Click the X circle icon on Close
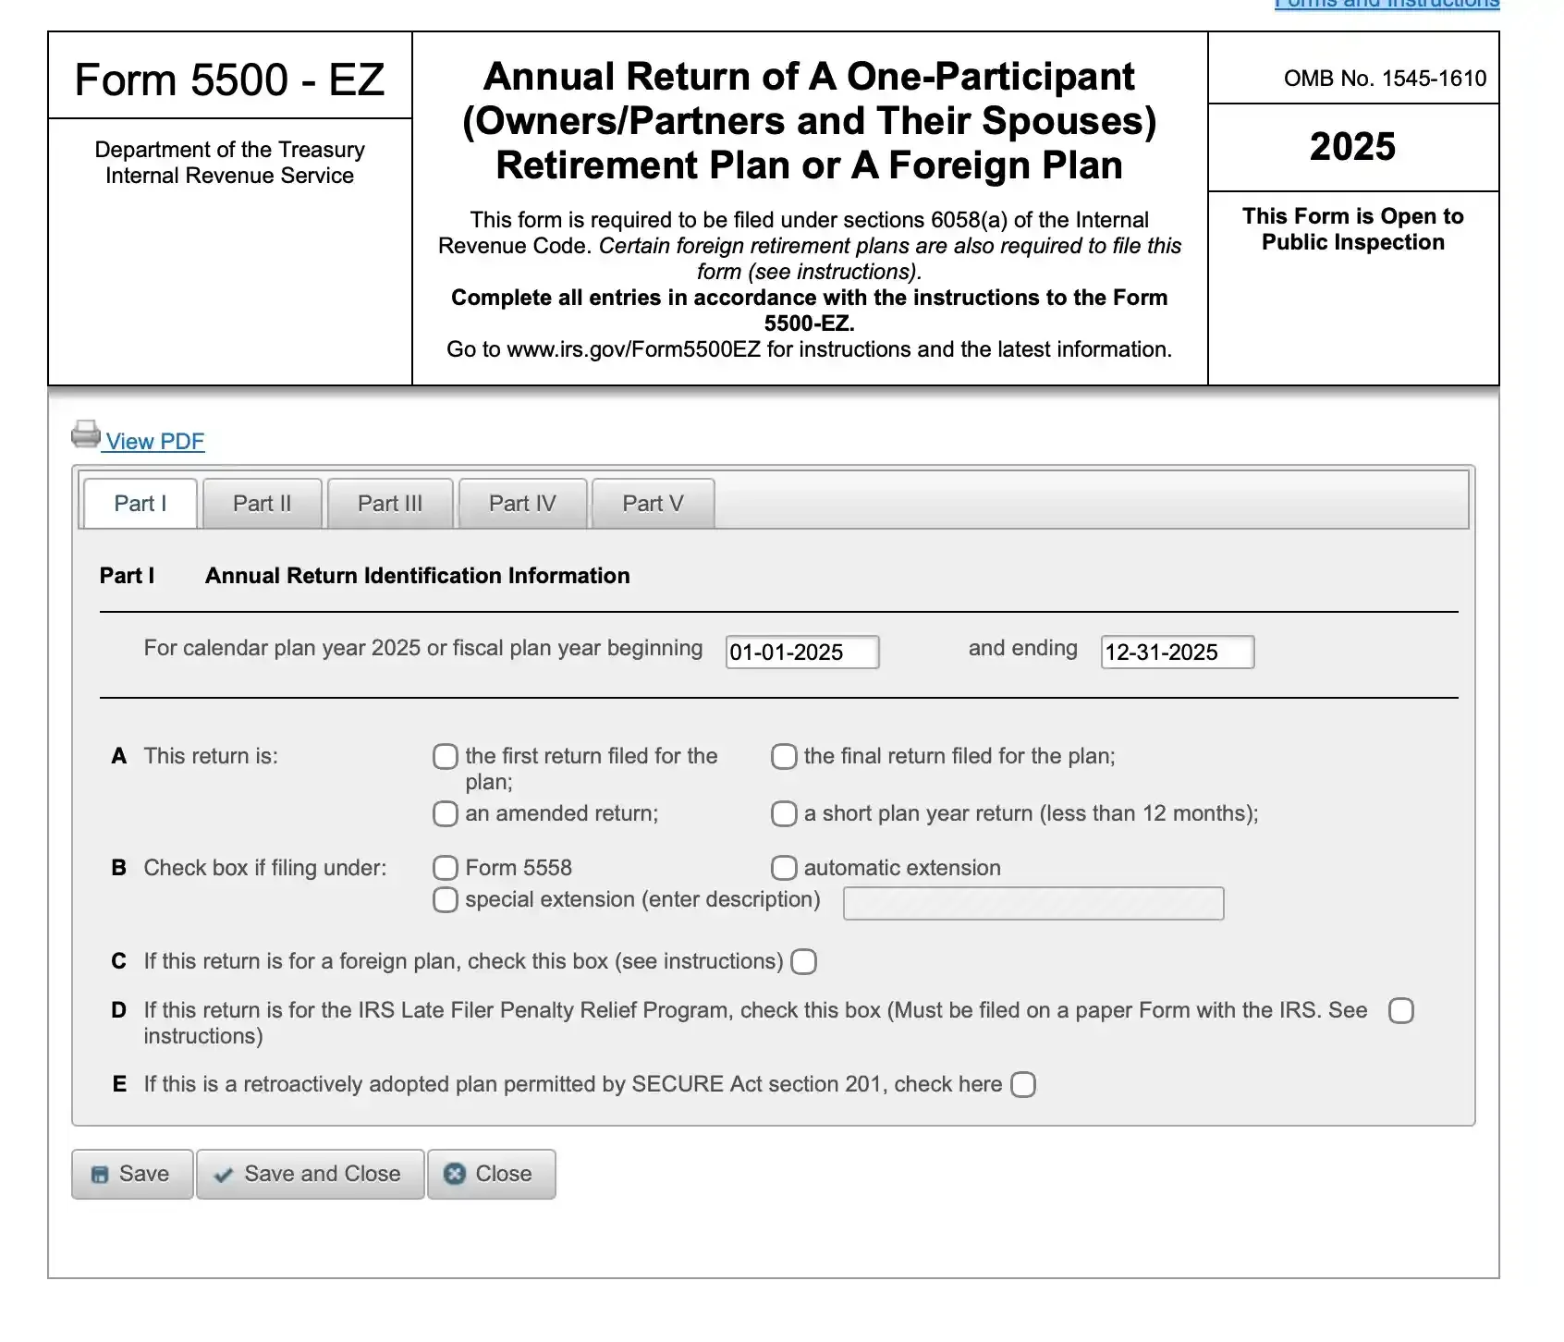 454,1174
